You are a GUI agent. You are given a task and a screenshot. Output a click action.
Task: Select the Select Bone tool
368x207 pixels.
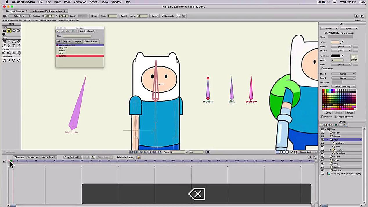tap(4, 30)
